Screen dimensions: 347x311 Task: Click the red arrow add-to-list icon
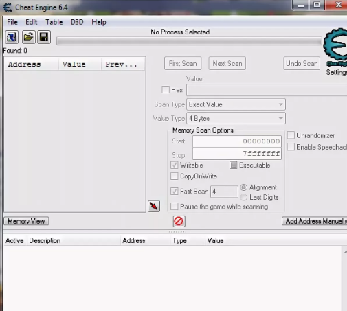pyautogui.click(x=154, y=206)
